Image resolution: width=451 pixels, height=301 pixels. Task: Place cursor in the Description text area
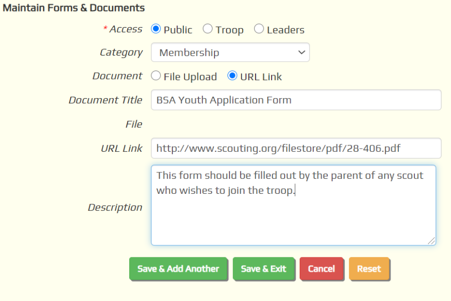[x=293, y=205]
